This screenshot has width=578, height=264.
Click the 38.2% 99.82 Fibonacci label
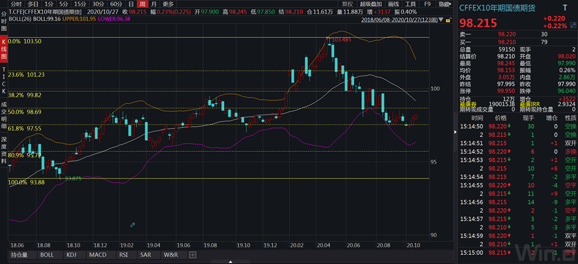pyautogui.click(x=24, y=95)
